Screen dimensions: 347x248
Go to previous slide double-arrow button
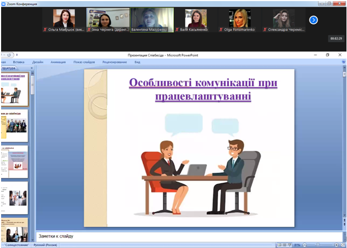pos(344,220)
